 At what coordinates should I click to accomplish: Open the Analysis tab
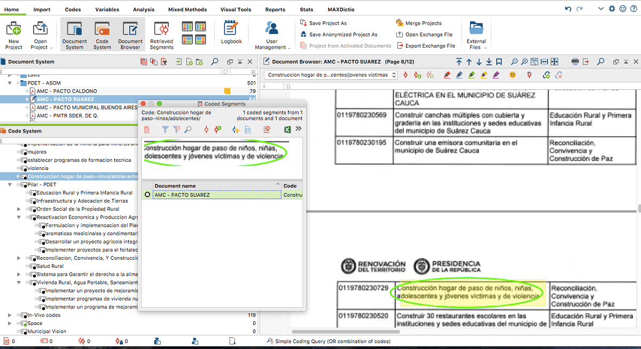pos(144,10)
